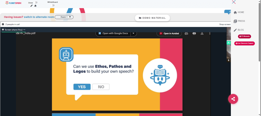Image resolution: width=261 pixels, height=116 pixels.
Task: Click the pink share floating button
Action: click(233, 99)
